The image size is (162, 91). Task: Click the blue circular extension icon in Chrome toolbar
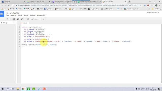[145, 6]
